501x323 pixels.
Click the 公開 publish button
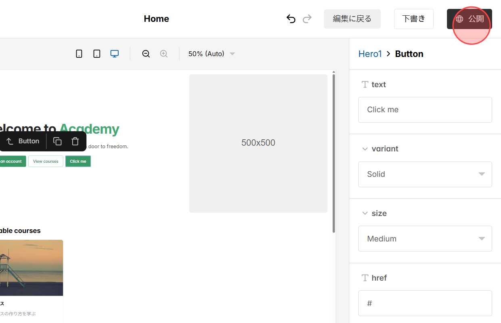pos(469,19)
